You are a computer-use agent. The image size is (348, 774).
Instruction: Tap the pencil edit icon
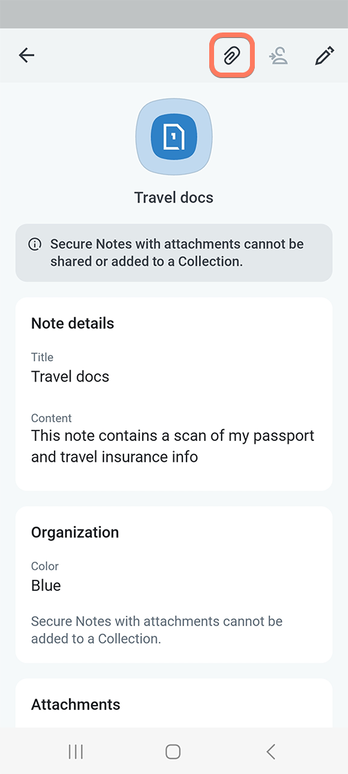[325, 56]
